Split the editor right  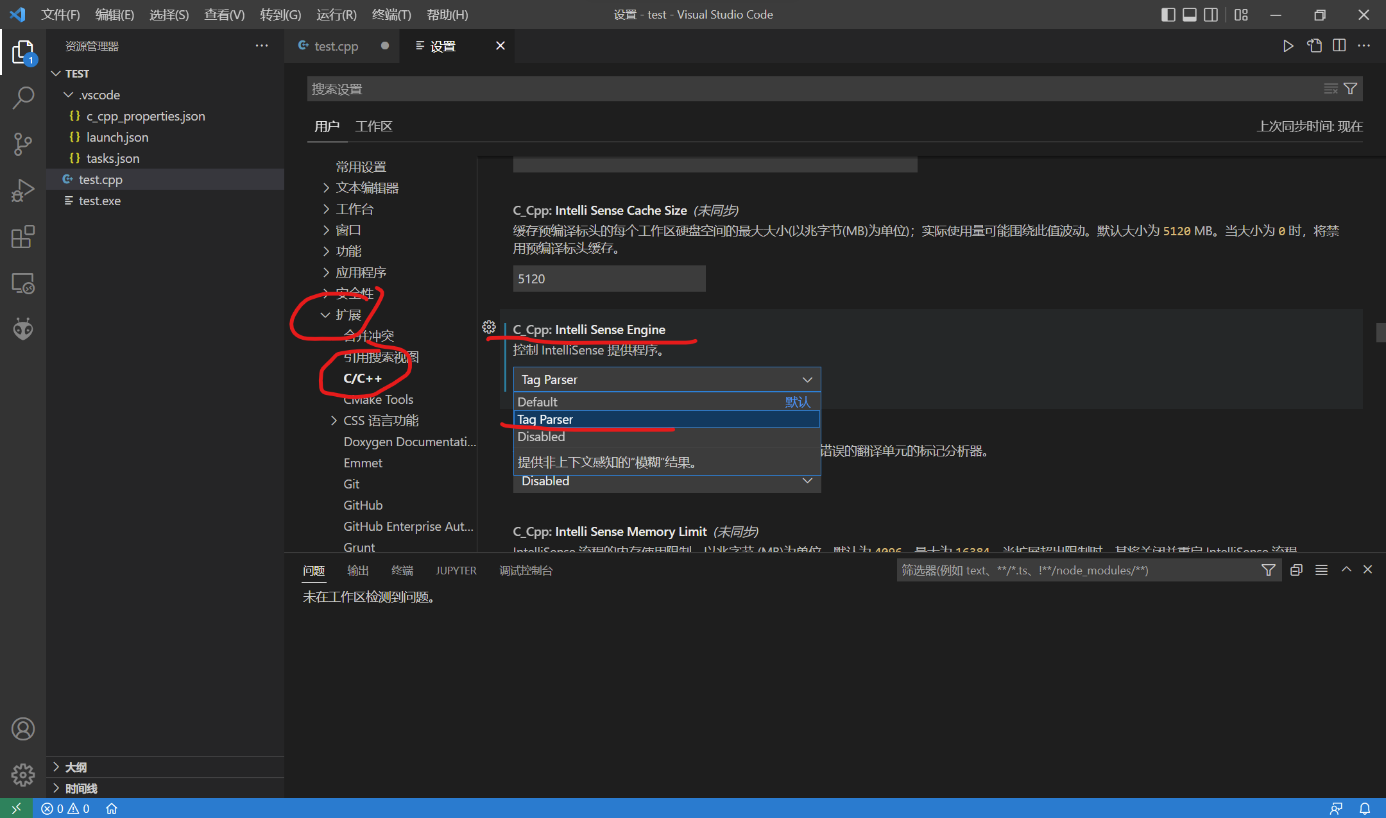tap(1339, 46)
